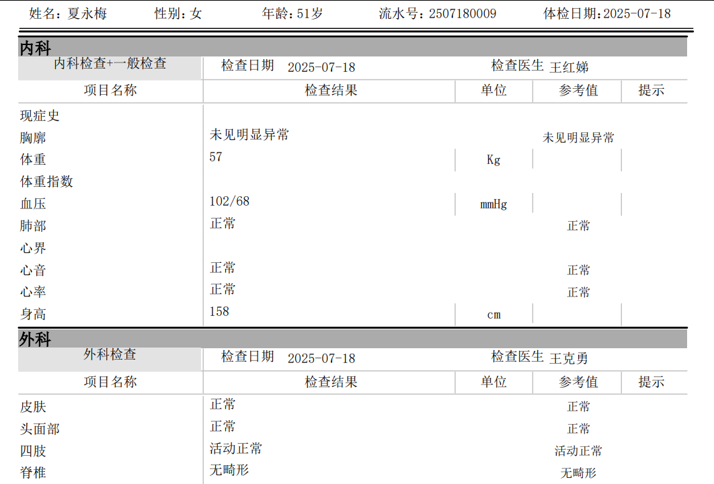Select 未见明显异常 result in 胸廓 row

[x=249, y=134]
